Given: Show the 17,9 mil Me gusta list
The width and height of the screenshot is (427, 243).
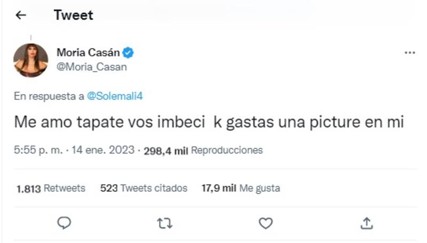Looking at the screenshot, I should [240, 188].
